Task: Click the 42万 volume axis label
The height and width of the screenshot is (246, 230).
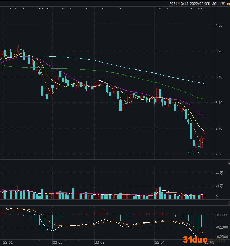Action: click(x=219, y=173)
